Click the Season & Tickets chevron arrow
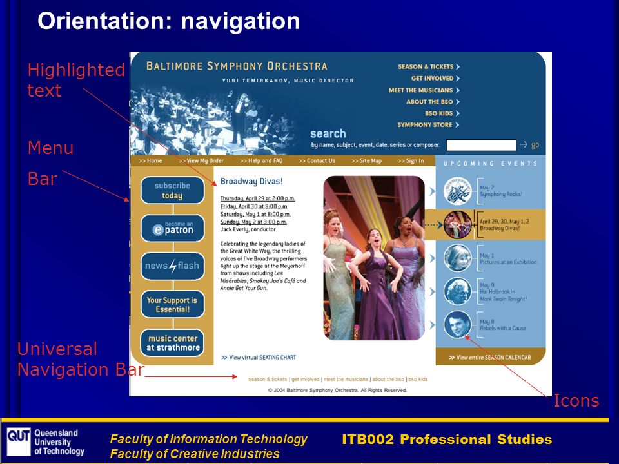619x464 pixels. click(458, 66)
